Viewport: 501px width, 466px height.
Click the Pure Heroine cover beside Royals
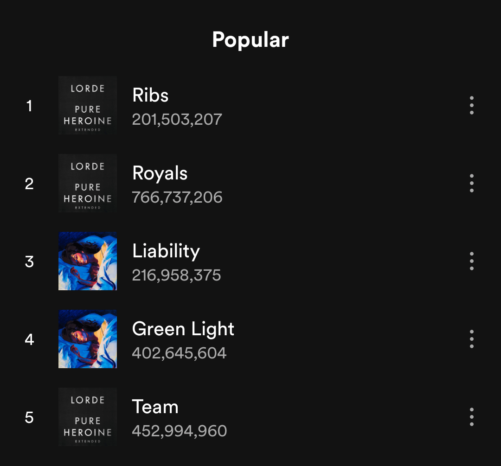pyautogui.click(x=88, y=183)
